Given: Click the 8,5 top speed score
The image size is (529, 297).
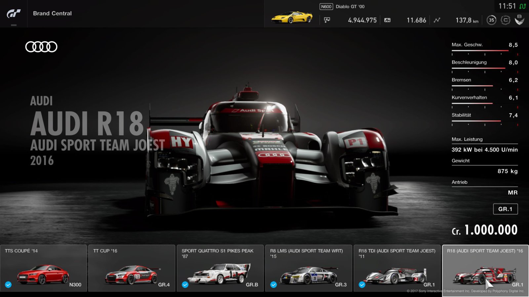Looking at the screenshot, I should coord(513,45).
